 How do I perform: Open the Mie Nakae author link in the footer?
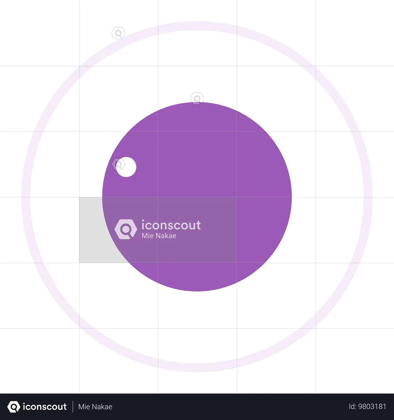tap(95, 407)
